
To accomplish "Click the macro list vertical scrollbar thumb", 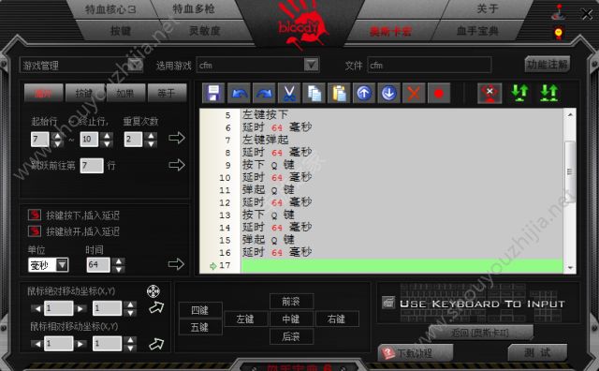I will (570, 171).
